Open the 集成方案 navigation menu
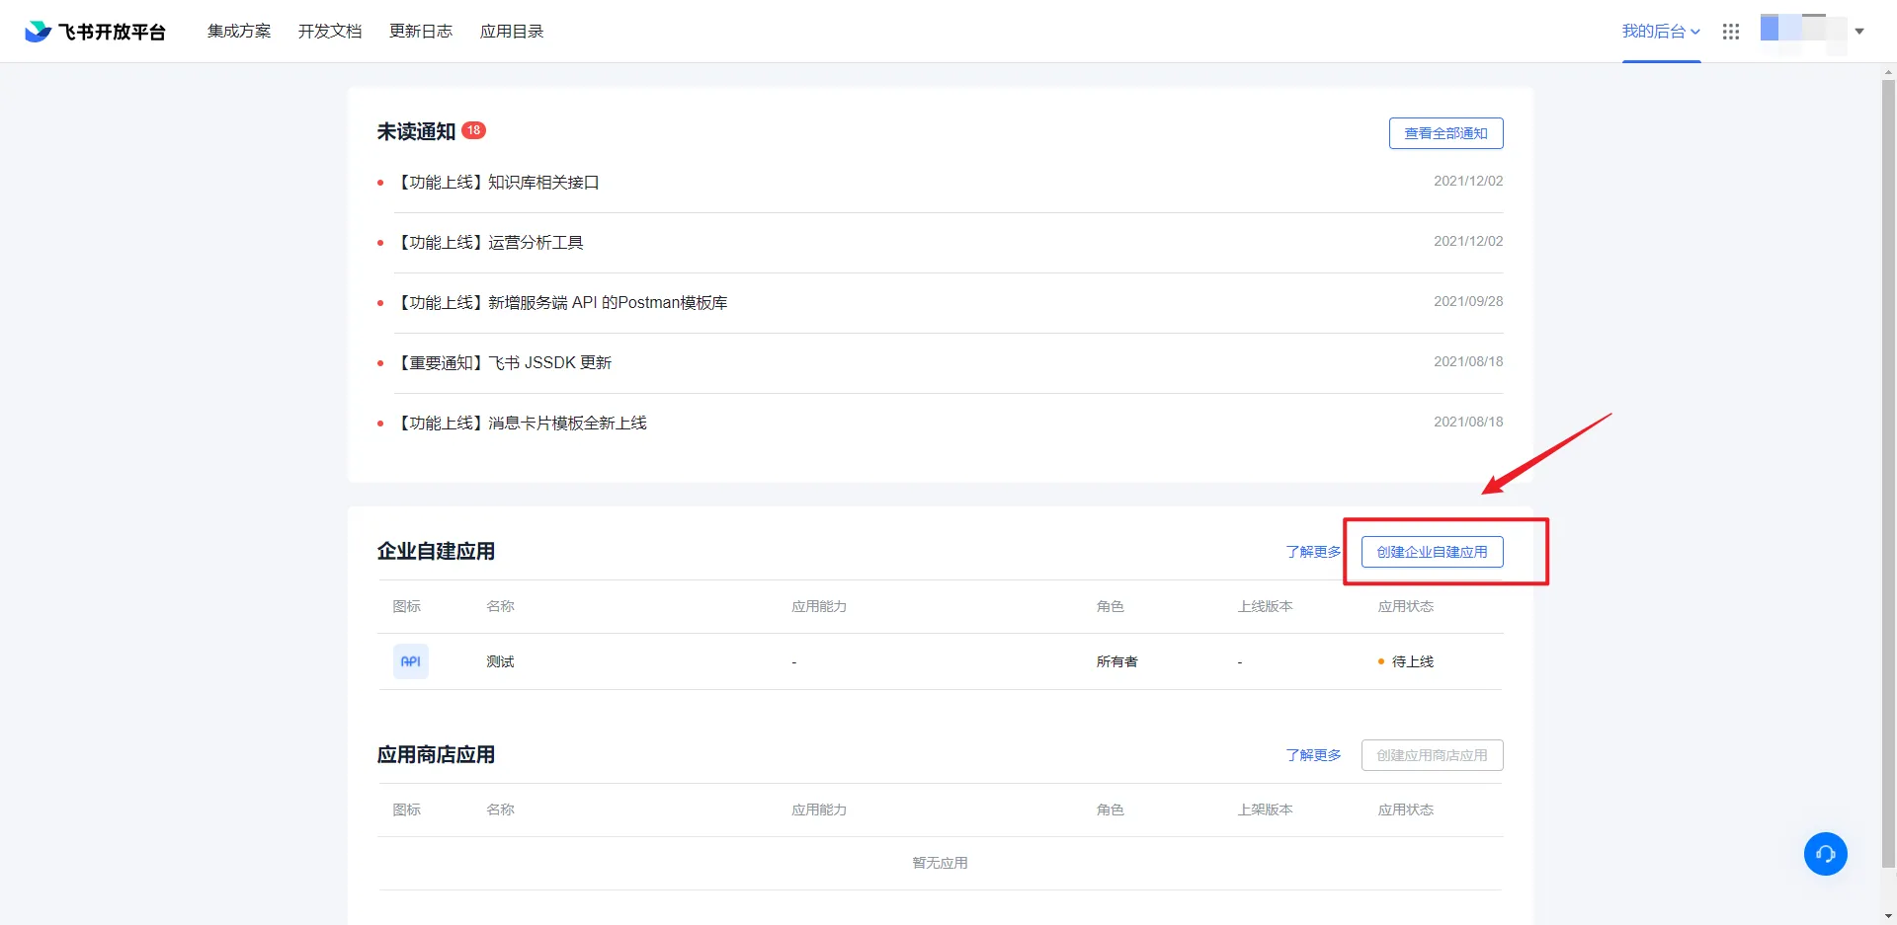The image size is (1897, 925). 239,32
